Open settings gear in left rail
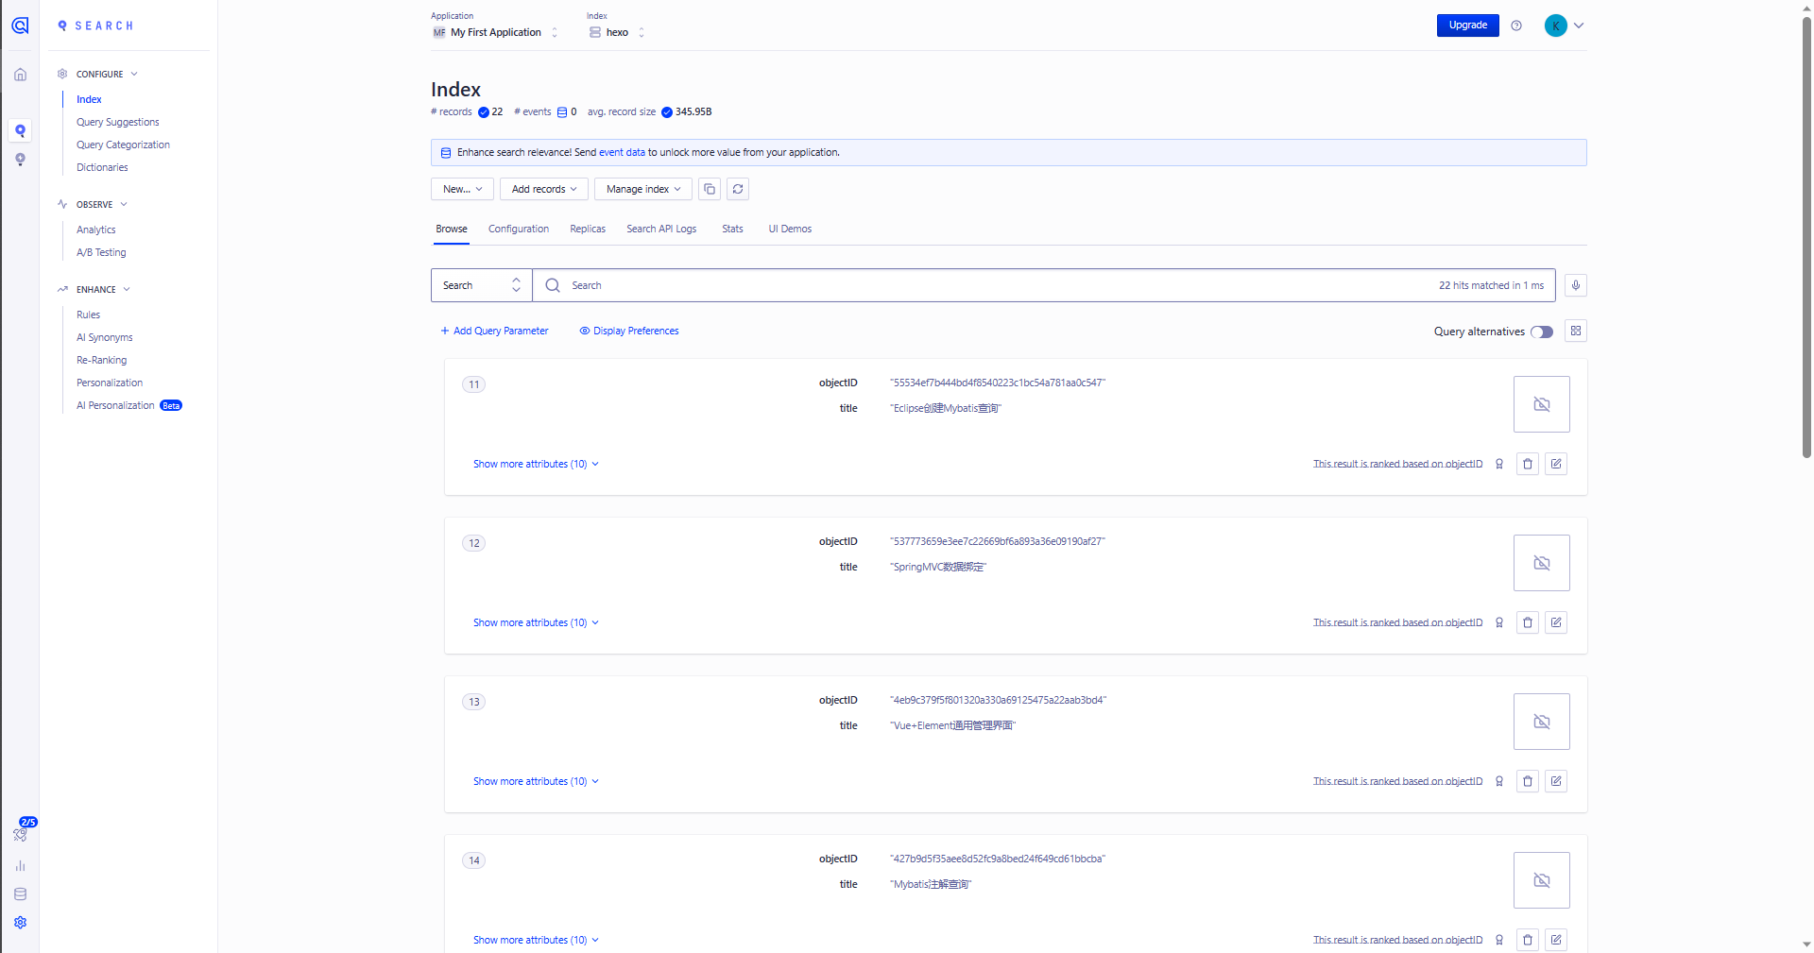 (20, 923)
